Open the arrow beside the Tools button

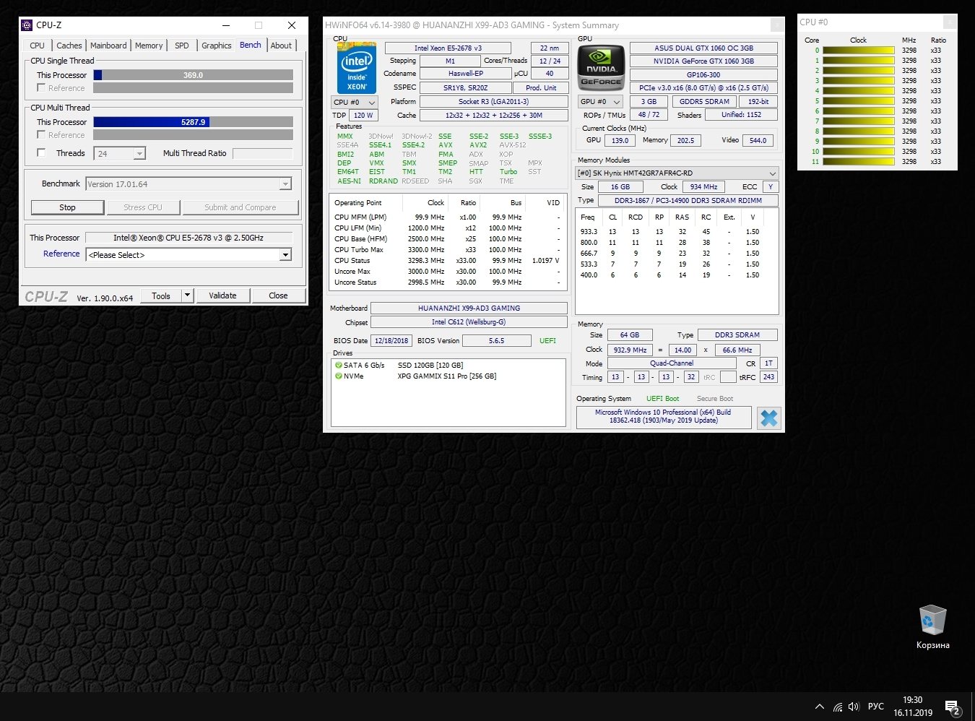coord(188,295)
